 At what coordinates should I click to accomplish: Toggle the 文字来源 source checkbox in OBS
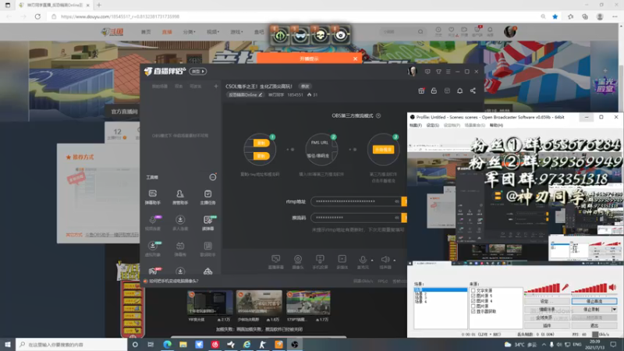click(473, 291)
